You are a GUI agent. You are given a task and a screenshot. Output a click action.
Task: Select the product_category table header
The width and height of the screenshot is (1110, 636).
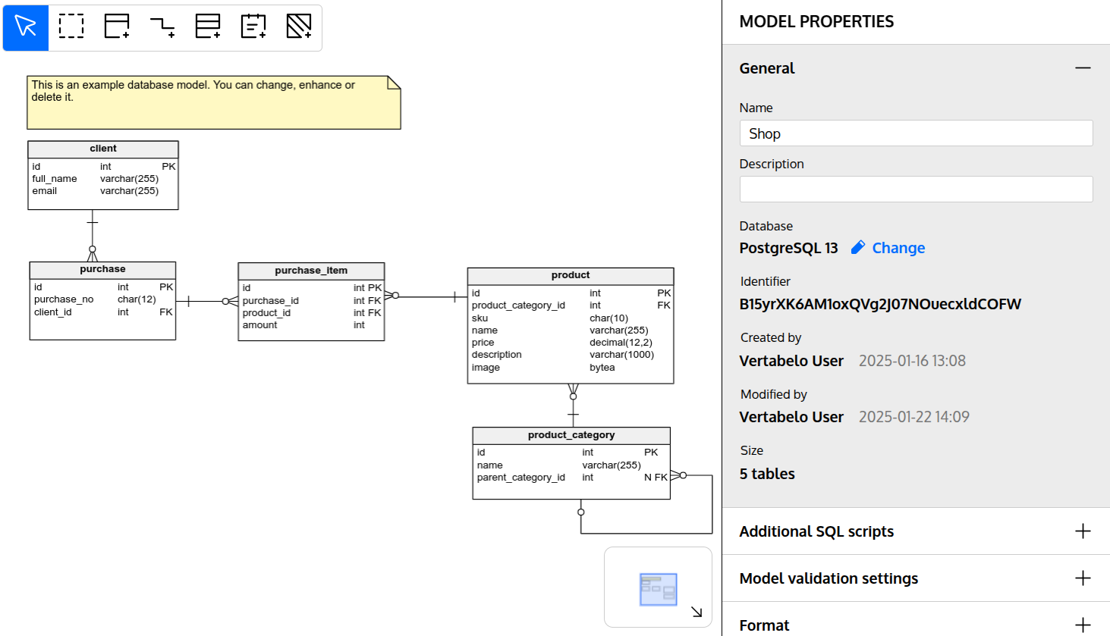(x=571, y=435)
